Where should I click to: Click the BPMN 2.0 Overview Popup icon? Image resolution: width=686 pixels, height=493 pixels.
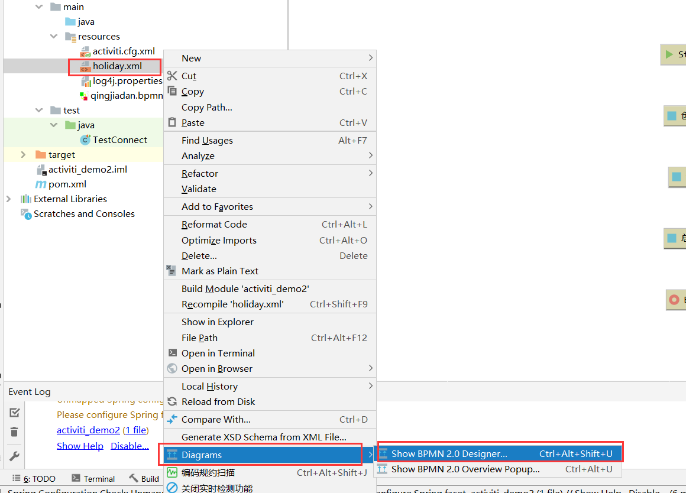[x=383, y=469]
